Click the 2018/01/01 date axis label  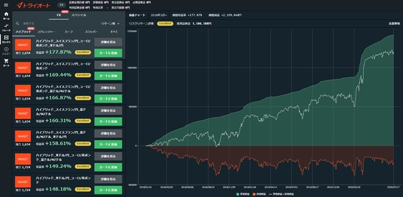click(x=145, y=187)
